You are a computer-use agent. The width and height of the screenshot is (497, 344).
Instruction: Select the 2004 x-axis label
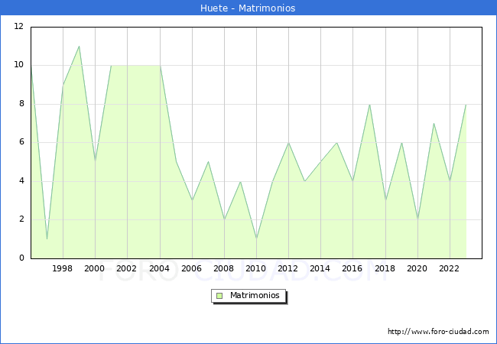(x=160, y=268)
